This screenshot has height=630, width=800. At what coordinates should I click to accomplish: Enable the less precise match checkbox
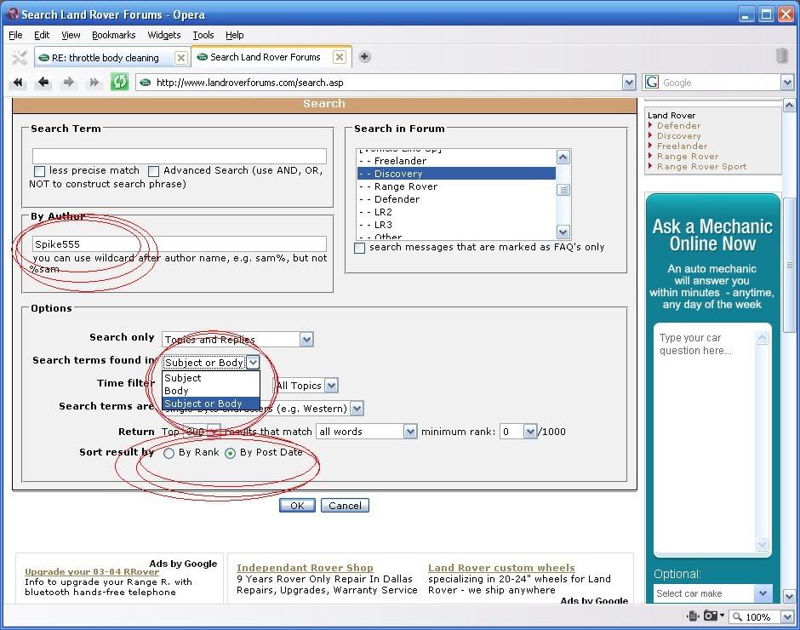click(x=39, y=171)
